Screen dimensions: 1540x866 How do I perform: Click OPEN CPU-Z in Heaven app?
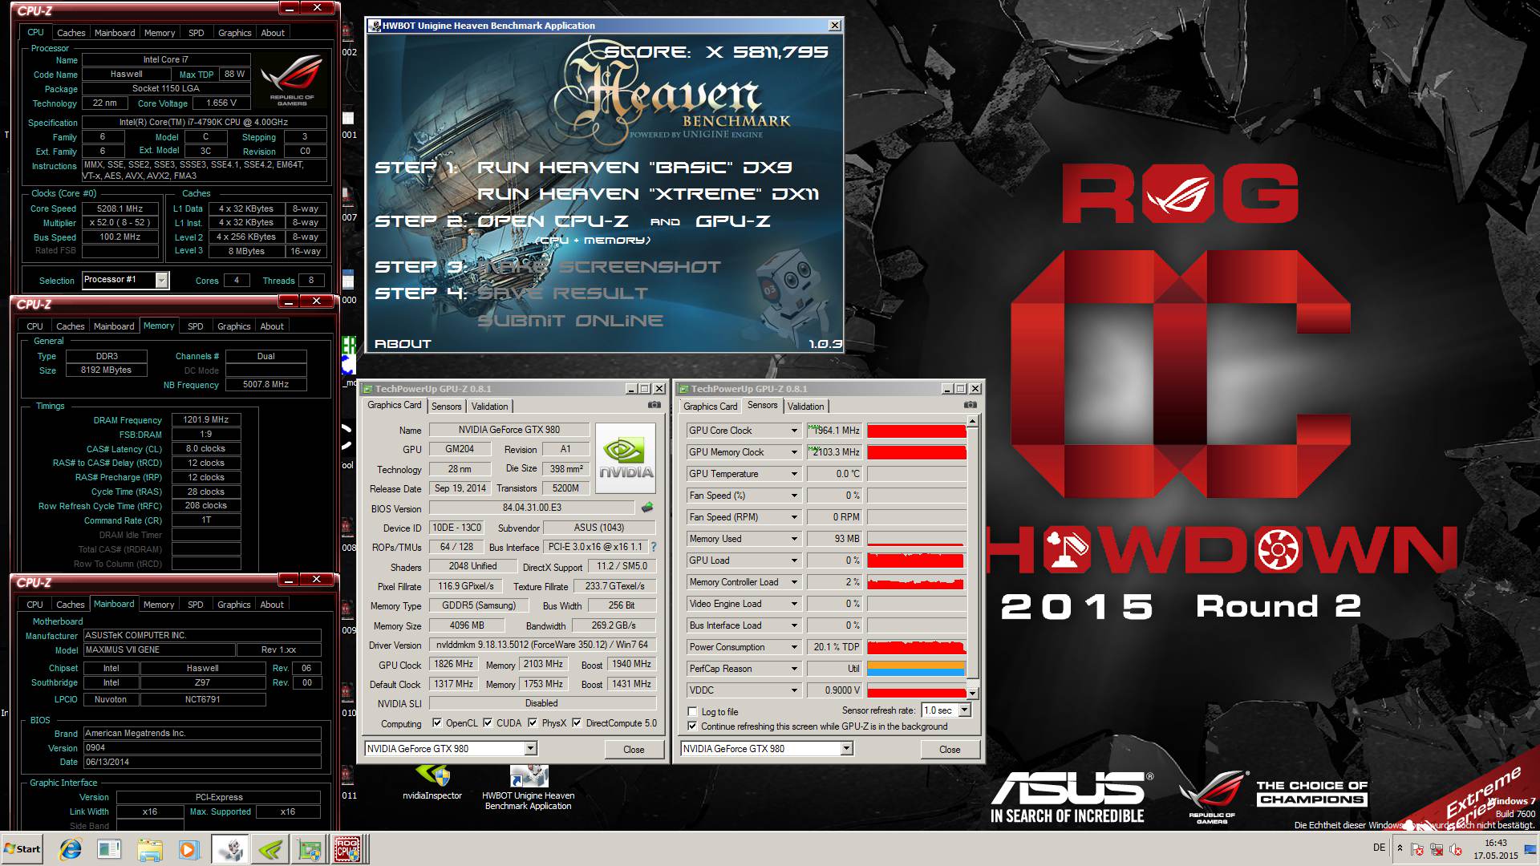pyautogui.click(x=553, y=221)
